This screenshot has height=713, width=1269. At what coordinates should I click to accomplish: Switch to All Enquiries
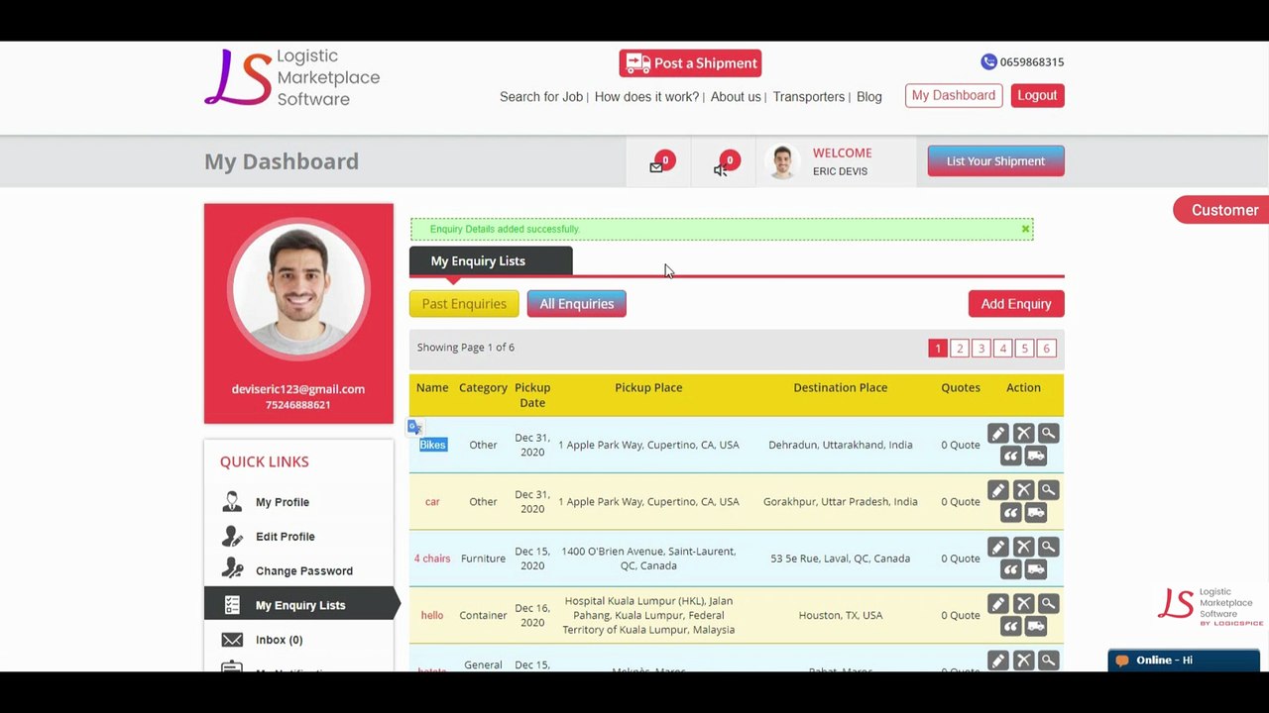click(x=577, y=304)
